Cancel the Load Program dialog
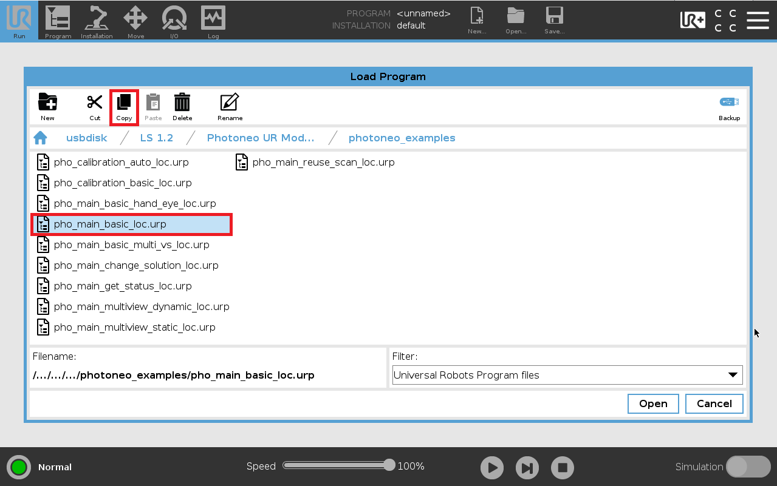777x486 pixels. coord(714,403)
